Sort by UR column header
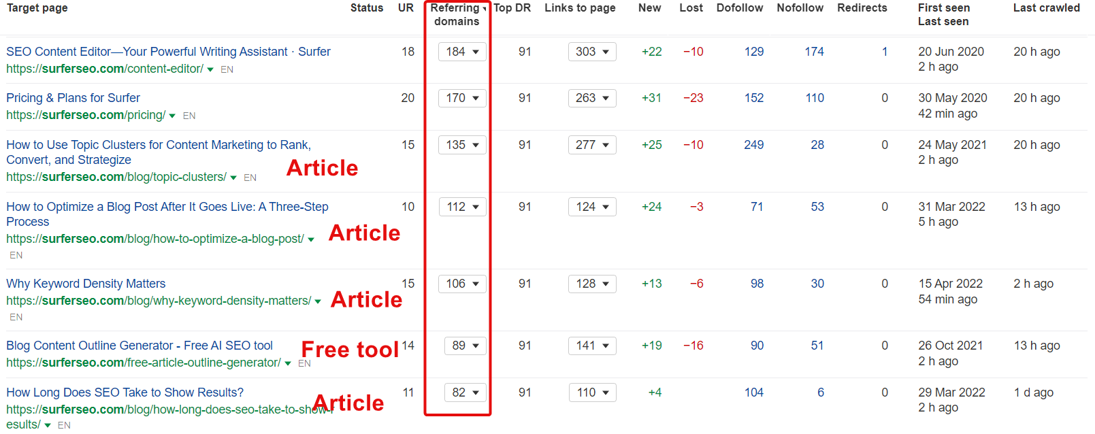The width and height of the screenshot is (1095, 434). click(x=406, y=8)
